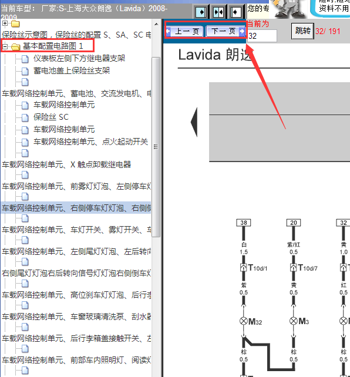This screenshot has height=377, width=350.
Task: Click the left-pointing arrow in the diagram
Action: (x=194, y=122)
